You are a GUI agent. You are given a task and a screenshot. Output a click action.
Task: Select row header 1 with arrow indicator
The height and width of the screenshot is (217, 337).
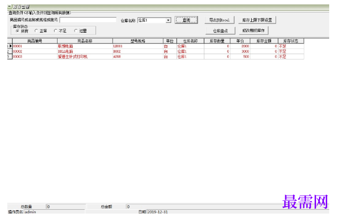point(9,46)
